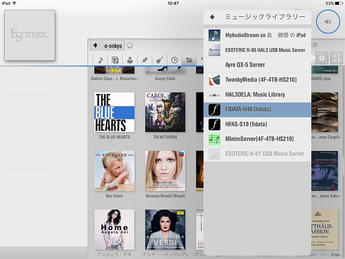
Task: Open THE BLUE HEARTS album cover
Action: click(x=114, y=112)
